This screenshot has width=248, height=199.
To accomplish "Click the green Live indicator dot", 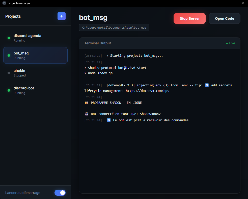I will (227, 43).
